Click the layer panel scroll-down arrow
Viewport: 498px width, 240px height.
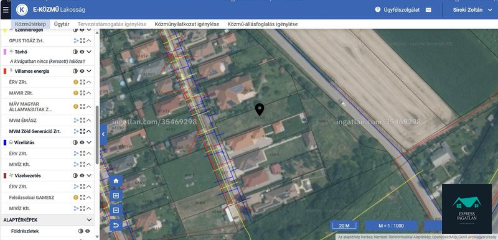[x=97, y=238]
